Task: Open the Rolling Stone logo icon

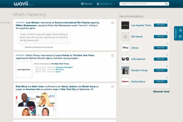Action: tap(125, 82)
